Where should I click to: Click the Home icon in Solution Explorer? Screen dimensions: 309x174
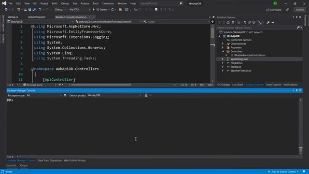(228, 23)
